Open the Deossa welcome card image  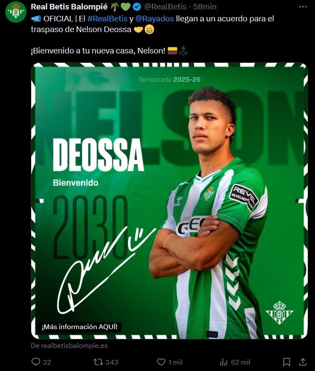click(x=169, y=200)
